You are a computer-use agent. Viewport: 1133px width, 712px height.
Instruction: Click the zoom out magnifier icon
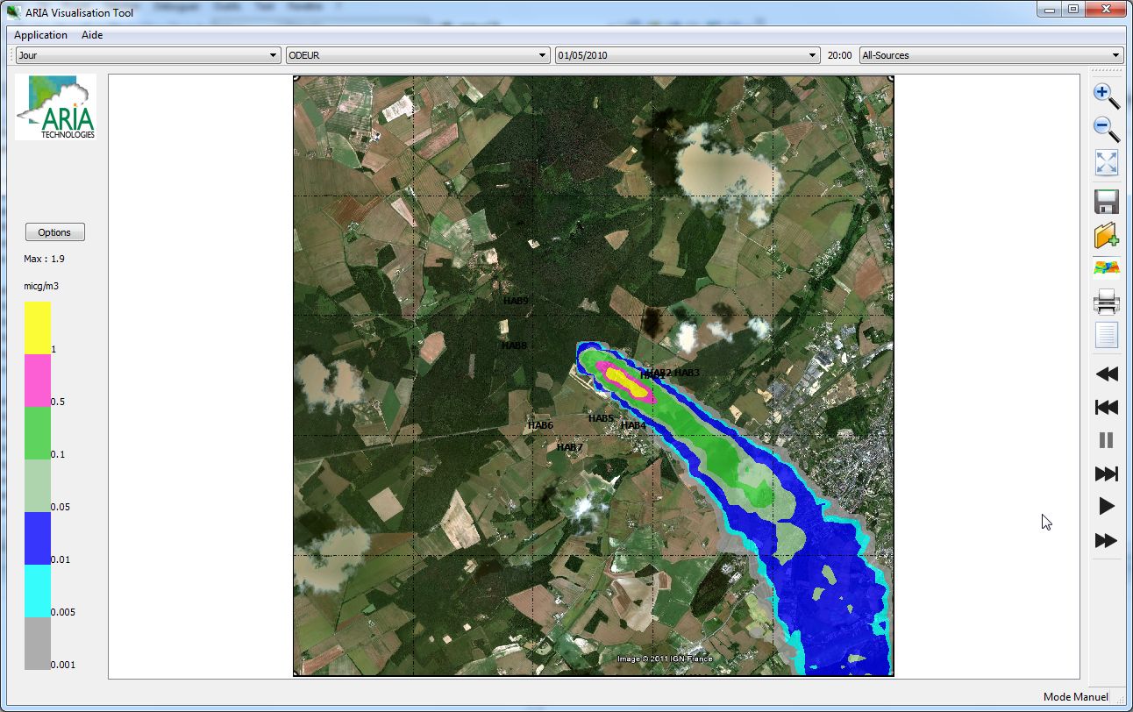[1107, 129]
